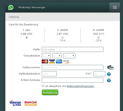Image resolution: width=123 pixels, height=111 pixels.
Task: Expand the third Geburtsdatum dropdown
Action: pos(69,56)
